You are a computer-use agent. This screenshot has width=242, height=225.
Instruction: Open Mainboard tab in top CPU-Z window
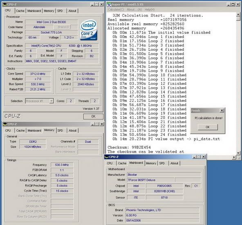(x=34, y=11)
